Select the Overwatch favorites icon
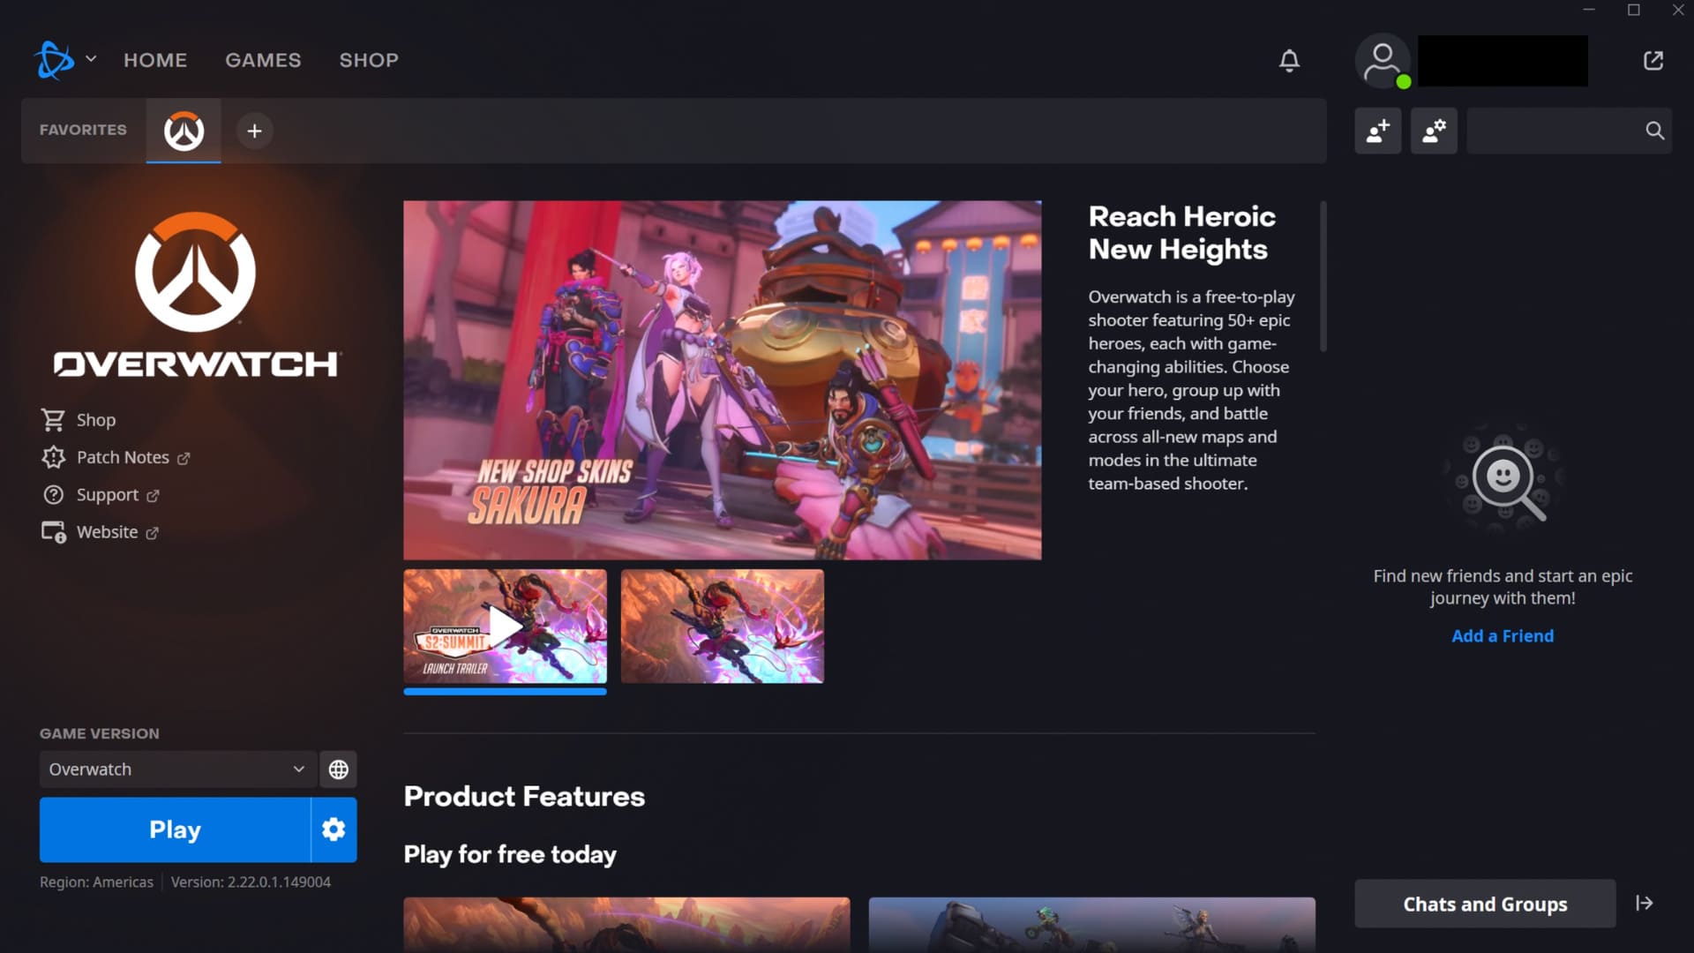Viewport: 1694px width, 953px height. click(183, 131)
